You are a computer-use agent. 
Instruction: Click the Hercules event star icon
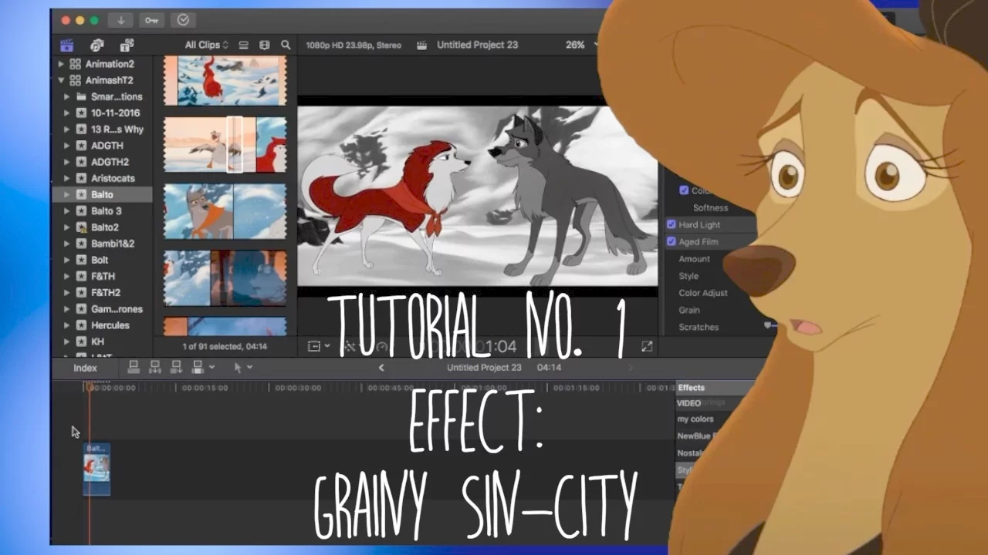click(81, 325)
